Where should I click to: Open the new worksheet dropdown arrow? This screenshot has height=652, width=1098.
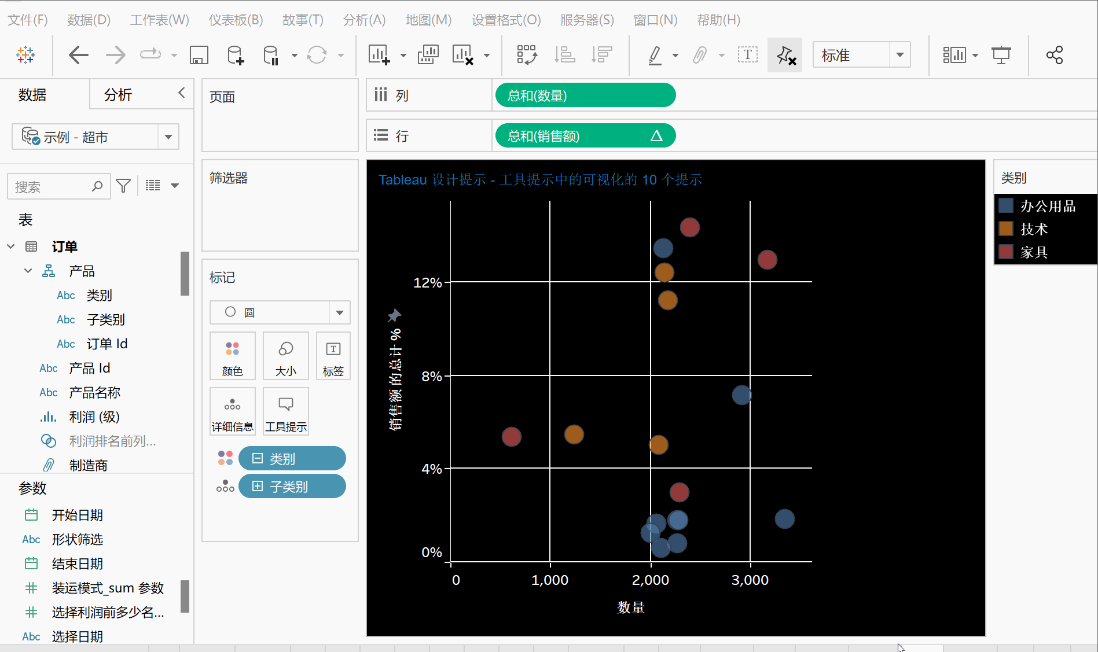[403, 56]
